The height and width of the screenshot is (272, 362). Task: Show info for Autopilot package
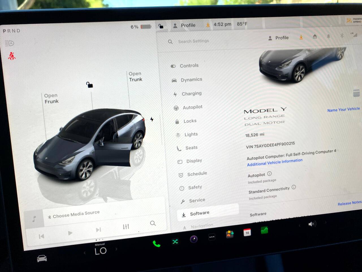coord(269,174)
